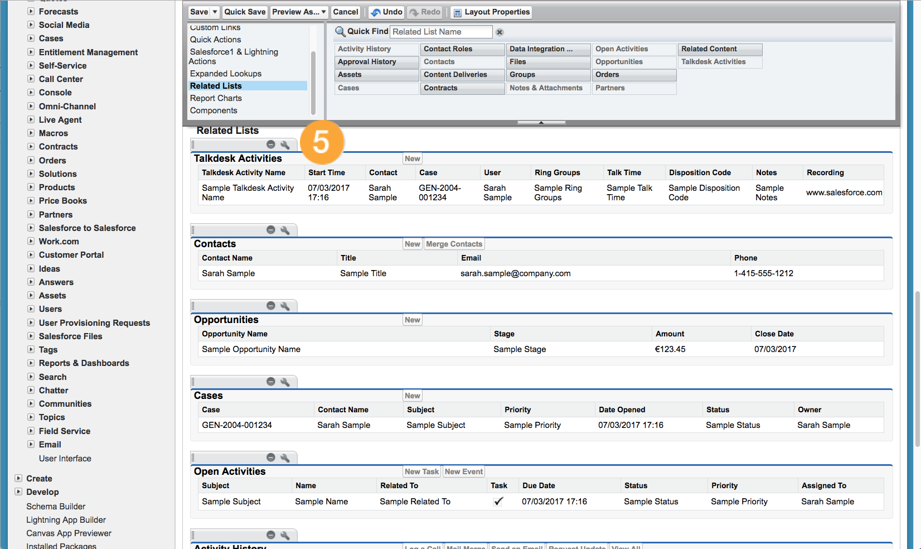Collapse the palette using the handle arrow
921x549 pixels.
click(x=541, y=123)
